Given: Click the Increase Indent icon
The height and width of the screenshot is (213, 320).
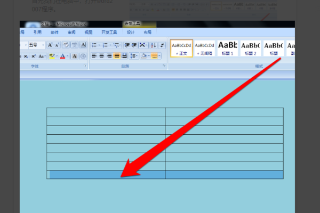Looking at the screenshot, I should click(x=134, y=45).
